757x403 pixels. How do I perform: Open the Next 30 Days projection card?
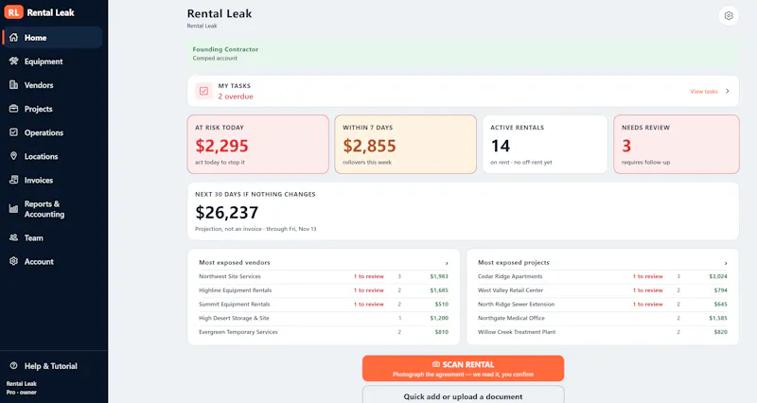[x=463, y=211]
